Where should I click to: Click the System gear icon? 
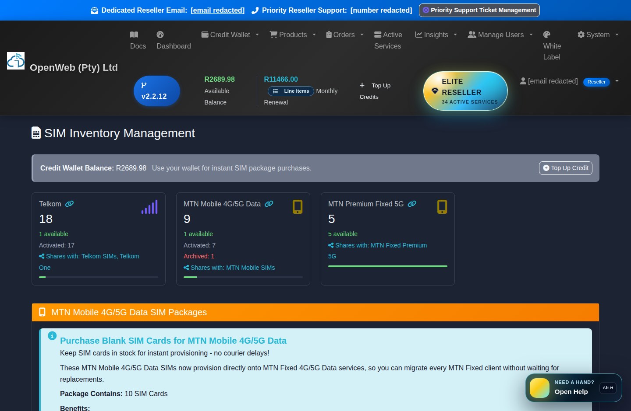[581, 35]
